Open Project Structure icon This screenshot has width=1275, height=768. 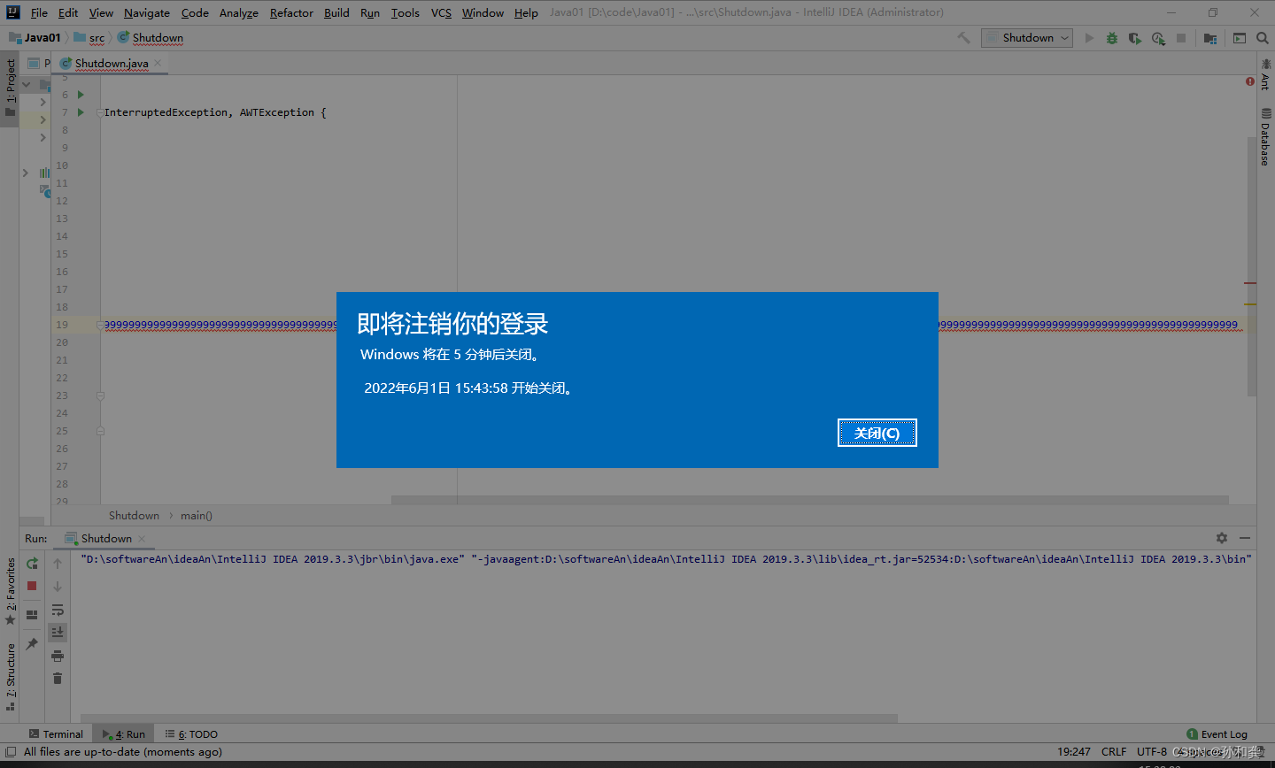[x=1210, y=38]
